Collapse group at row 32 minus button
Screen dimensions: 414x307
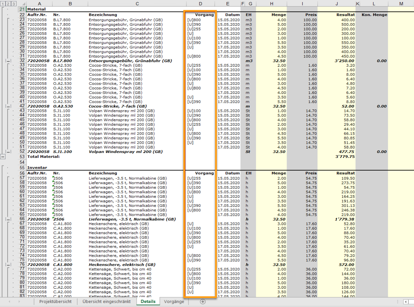pyautogui.click(x=8, y=61)
